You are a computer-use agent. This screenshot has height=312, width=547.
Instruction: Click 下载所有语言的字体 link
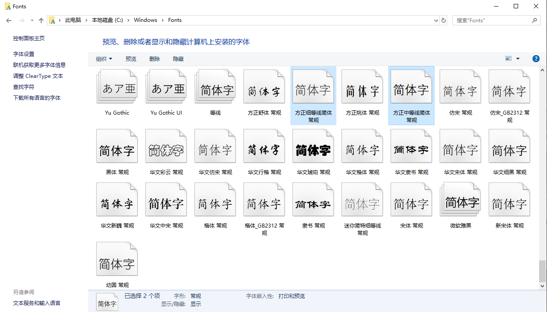tap(37, 98)
